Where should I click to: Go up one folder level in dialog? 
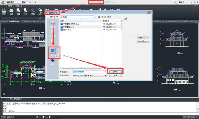click(102, 17)
